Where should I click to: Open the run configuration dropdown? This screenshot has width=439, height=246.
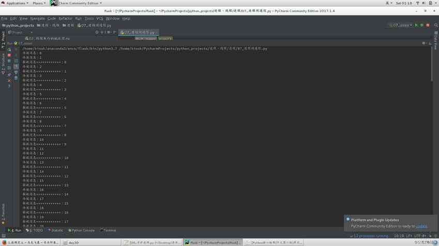click(401, 25)
